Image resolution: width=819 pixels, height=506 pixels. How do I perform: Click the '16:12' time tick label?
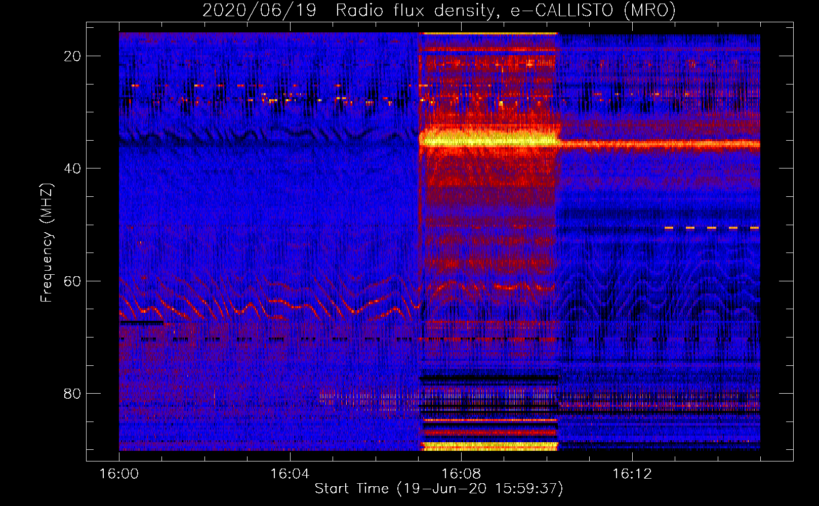point(632,474)
